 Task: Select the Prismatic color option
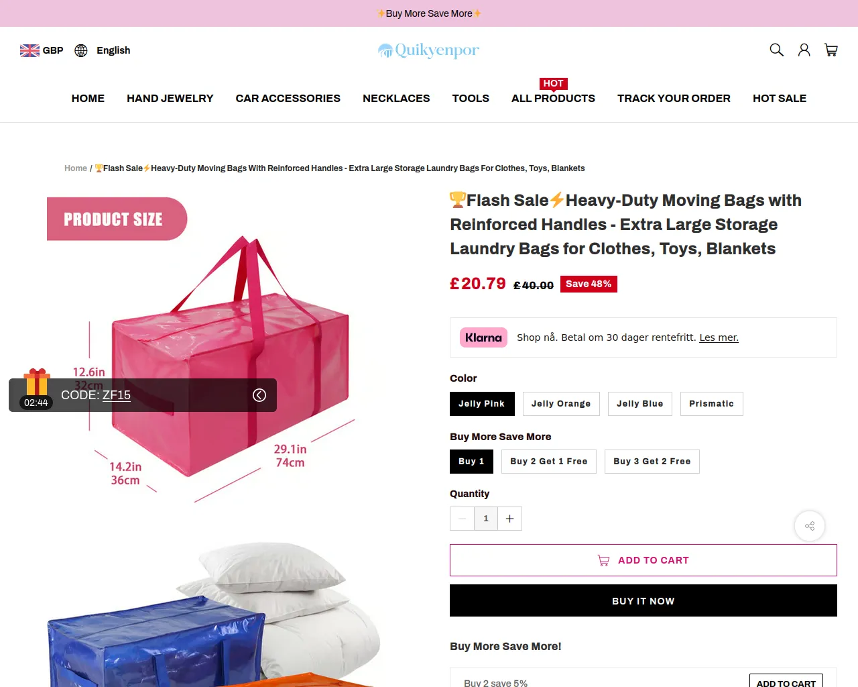[x=712, y=404]
